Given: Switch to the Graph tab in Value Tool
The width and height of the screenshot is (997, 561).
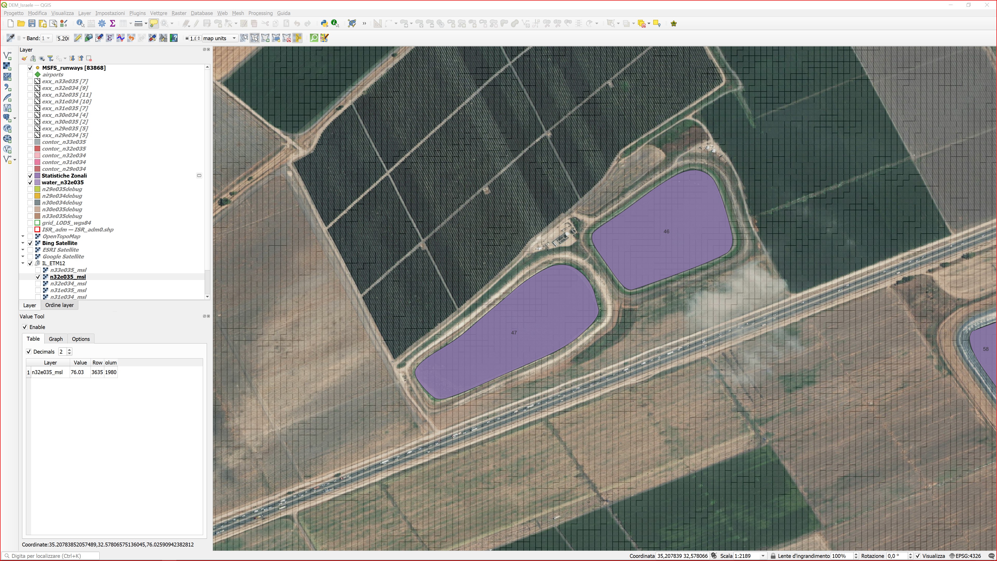Looking at the screenshot, I should pos(55,339).
